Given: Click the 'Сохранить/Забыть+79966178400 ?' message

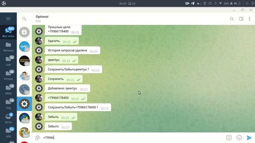Looking at the screenshot, I should 78,108.
